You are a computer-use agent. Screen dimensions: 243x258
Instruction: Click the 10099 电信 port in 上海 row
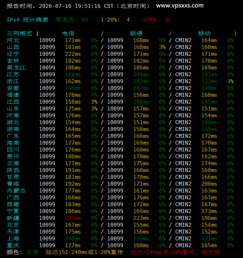[x=47, y=239]
